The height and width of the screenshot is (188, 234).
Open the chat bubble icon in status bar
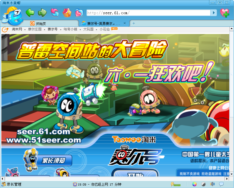(x=221, y=184)
